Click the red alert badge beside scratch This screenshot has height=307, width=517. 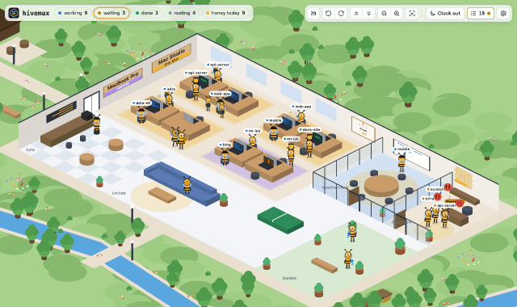[x=448, y=187]
